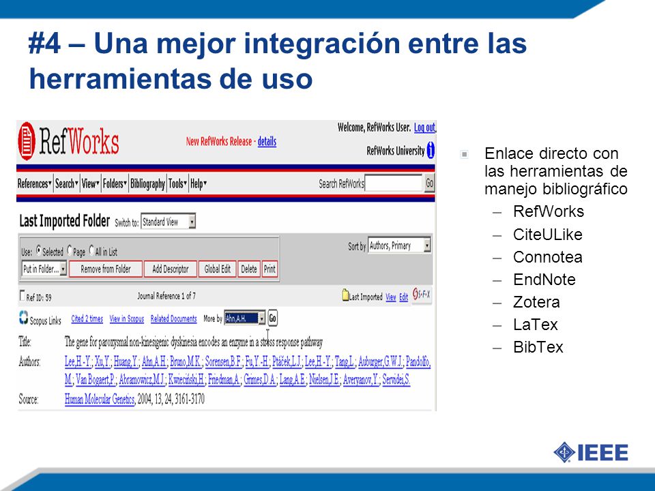655x491 pixels.
Task: Open the RefWorks University info icon
Action: coord(431,150)
